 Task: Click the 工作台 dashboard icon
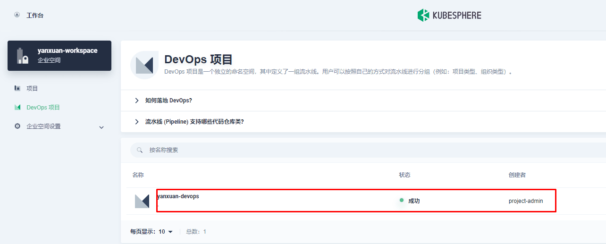tap(17, 15)
